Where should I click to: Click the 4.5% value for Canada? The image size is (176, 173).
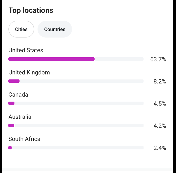click(x=160, y=103)
